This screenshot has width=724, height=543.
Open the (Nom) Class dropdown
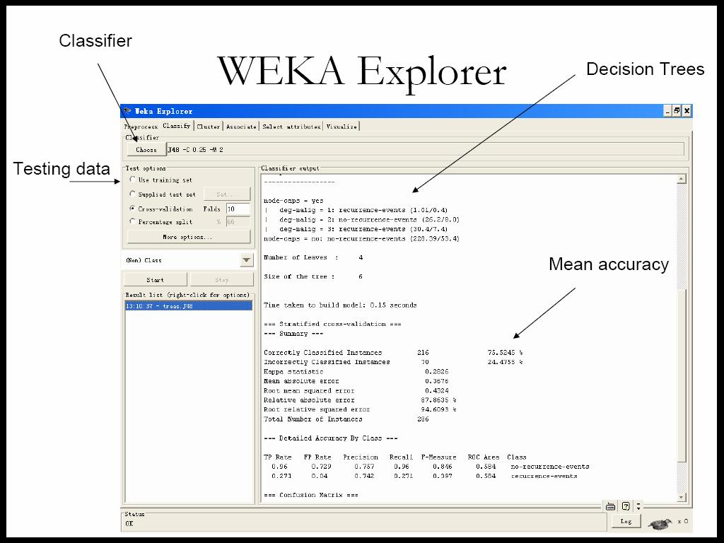coord(247,260)
